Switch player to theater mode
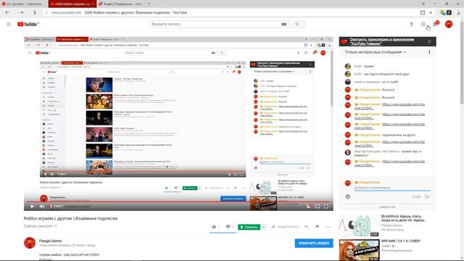 pyautogui.click(x=317, y=206)
